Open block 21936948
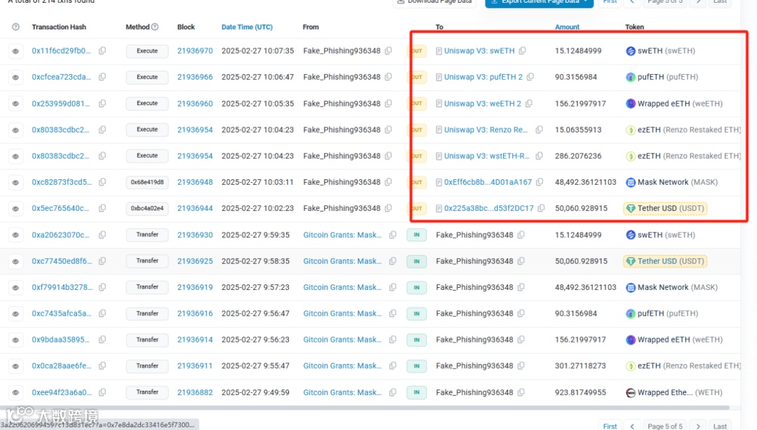Screen dimensions: 757x430 point(195,182)
